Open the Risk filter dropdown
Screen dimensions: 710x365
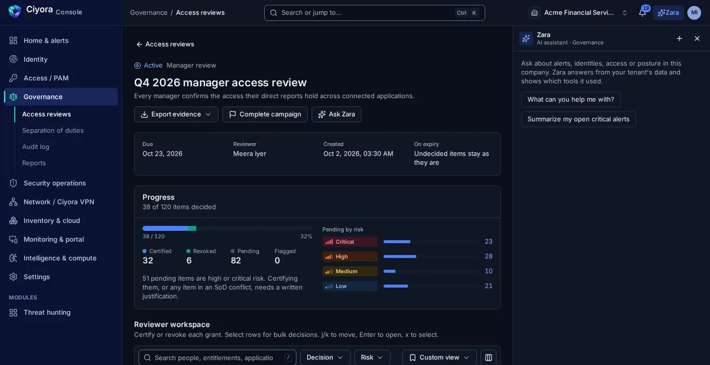tap(372, 357)
